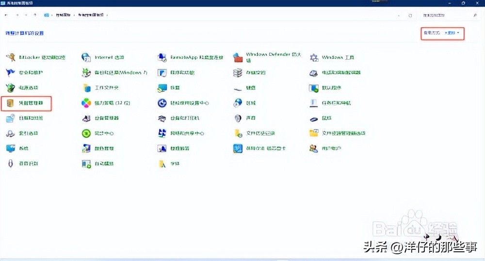Open Windows Tools gear item

[x=332, y=57]
